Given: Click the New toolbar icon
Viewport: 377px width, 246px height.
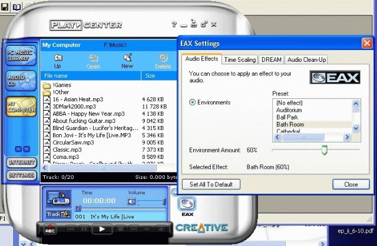Looking at the screenshot, I should [127, 61].
